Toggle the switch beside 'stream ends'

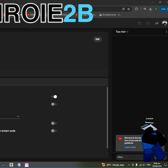coord(54,131)
